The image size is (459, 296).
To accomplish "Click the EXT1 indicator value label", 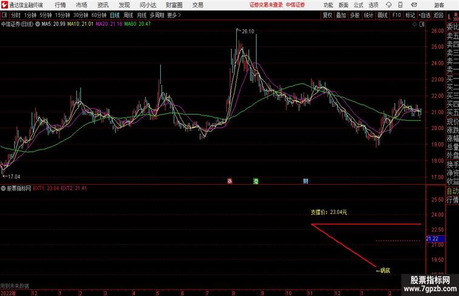I will click(x=46, y=188).
